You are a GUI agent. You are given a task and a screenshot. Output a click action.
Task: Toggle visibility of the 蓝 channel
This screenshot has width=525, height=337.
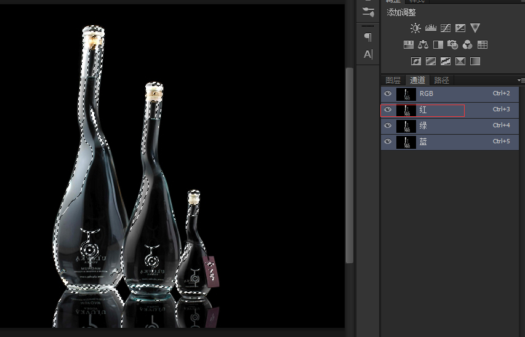[x=388, y=141]
